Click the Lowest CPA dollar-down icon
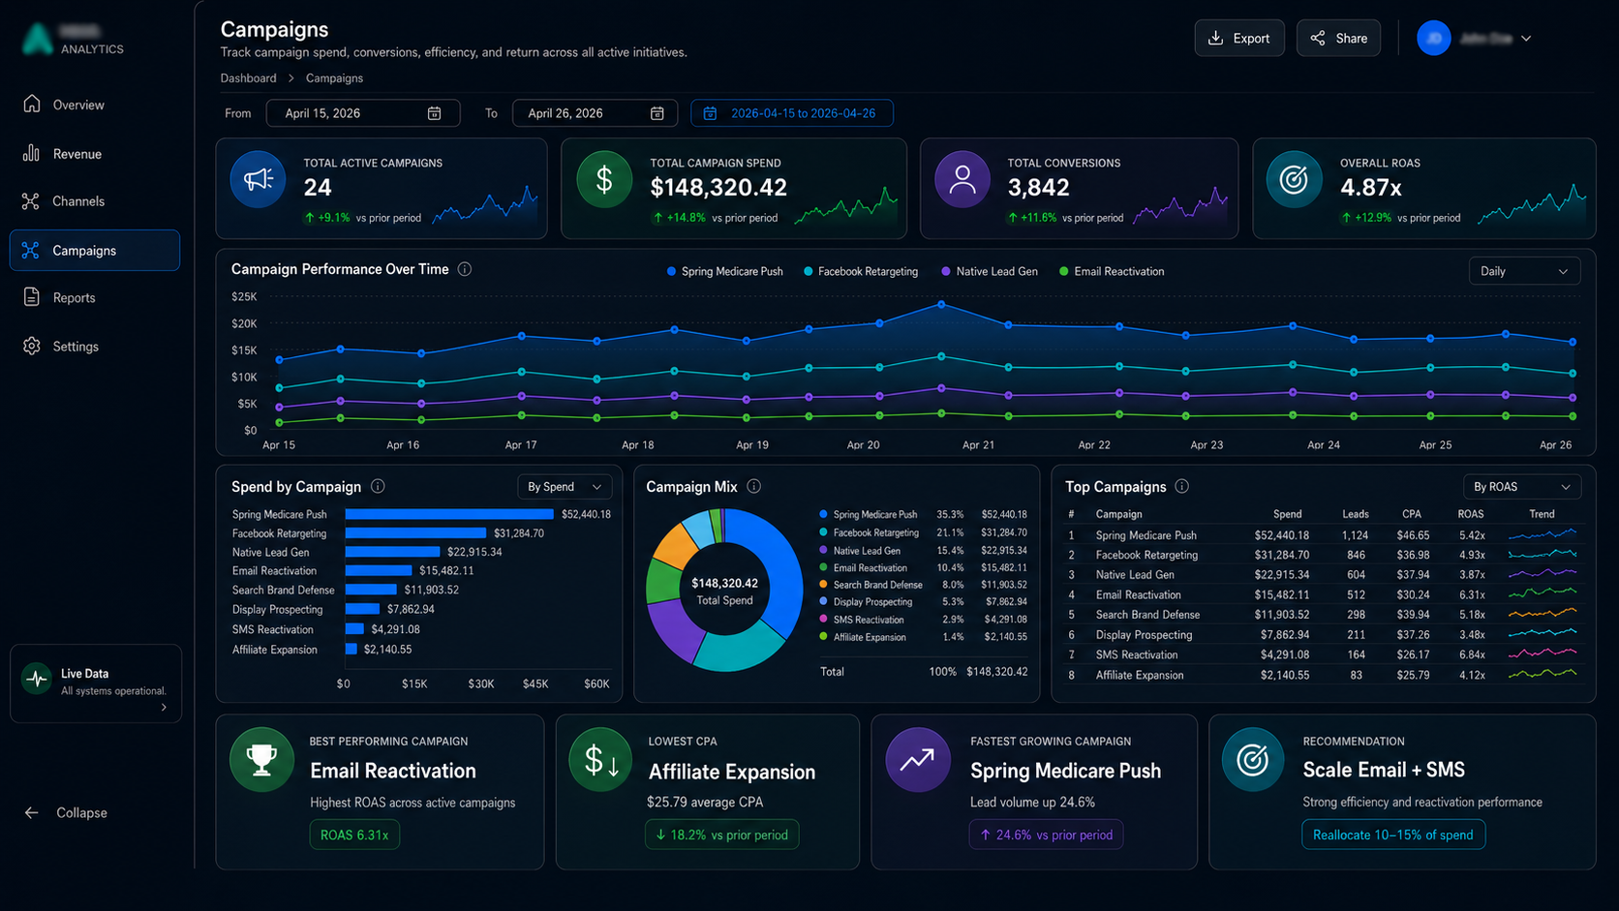This screenshot has width=1619, height=911. point(600,759)
